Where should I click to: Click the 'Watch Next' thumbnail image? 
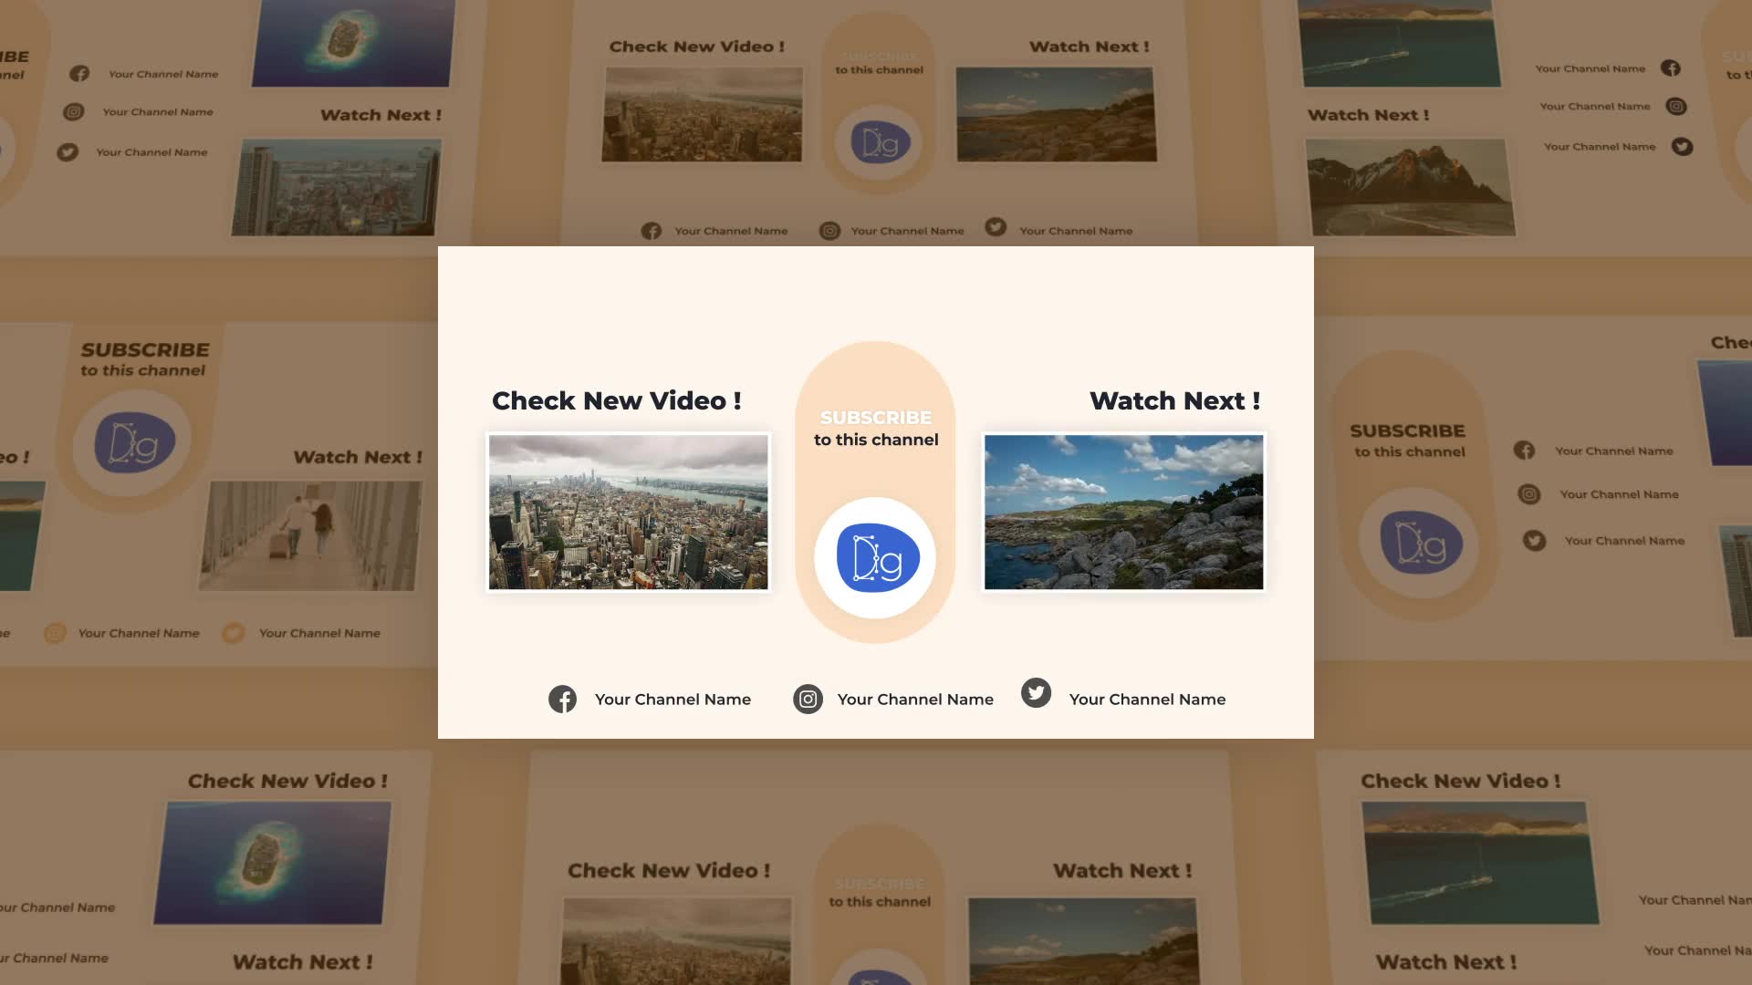point(1122,511)
